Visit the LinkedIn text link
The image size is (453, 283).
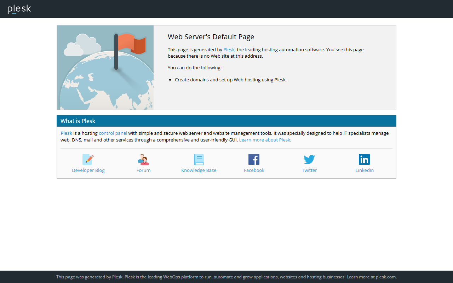(365, 171)
